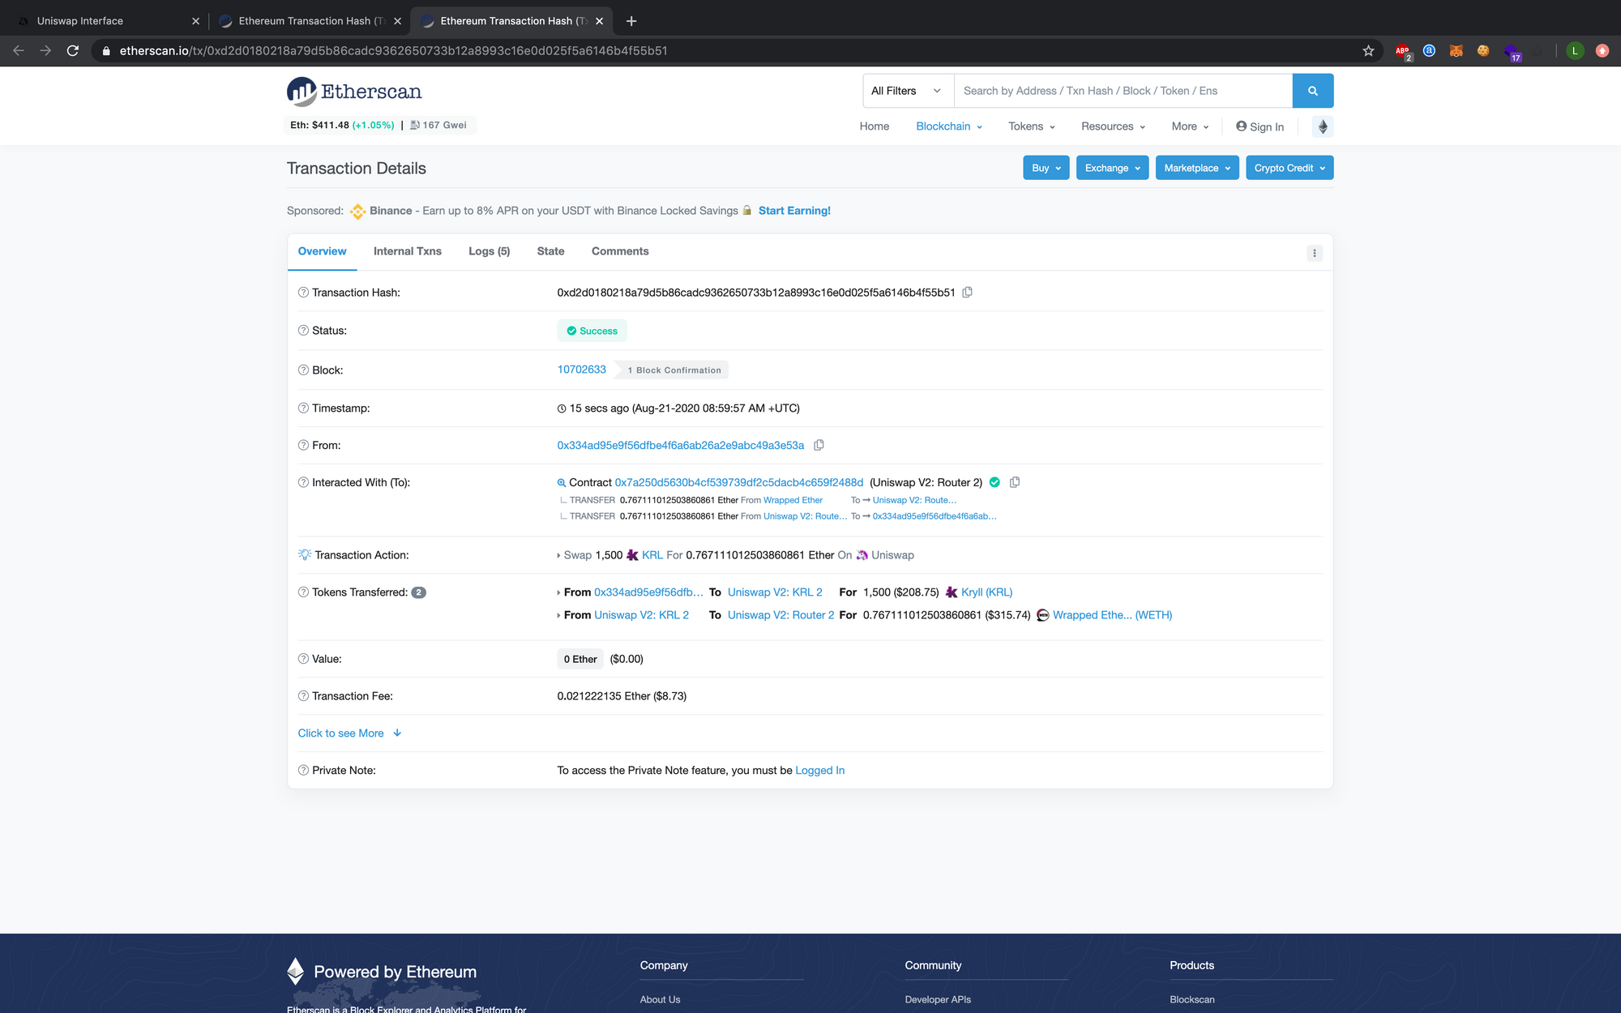Image resolution: width=1621 pixels, height=1013 pixels.
Task: Open block 10702633 link
Action: 581,370
